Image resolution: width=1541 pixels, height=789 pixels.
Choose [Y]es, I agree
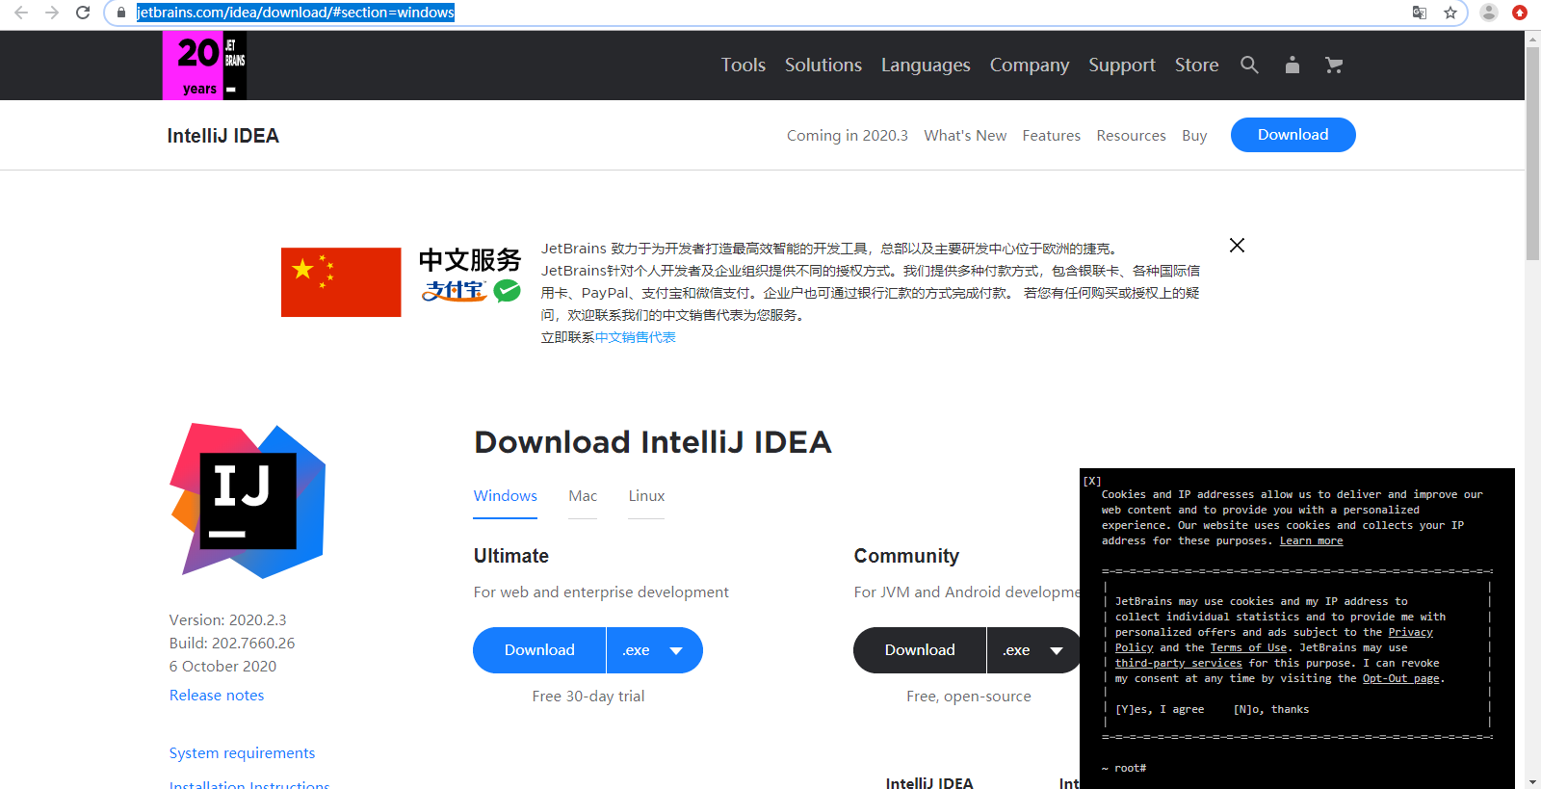1160,710
